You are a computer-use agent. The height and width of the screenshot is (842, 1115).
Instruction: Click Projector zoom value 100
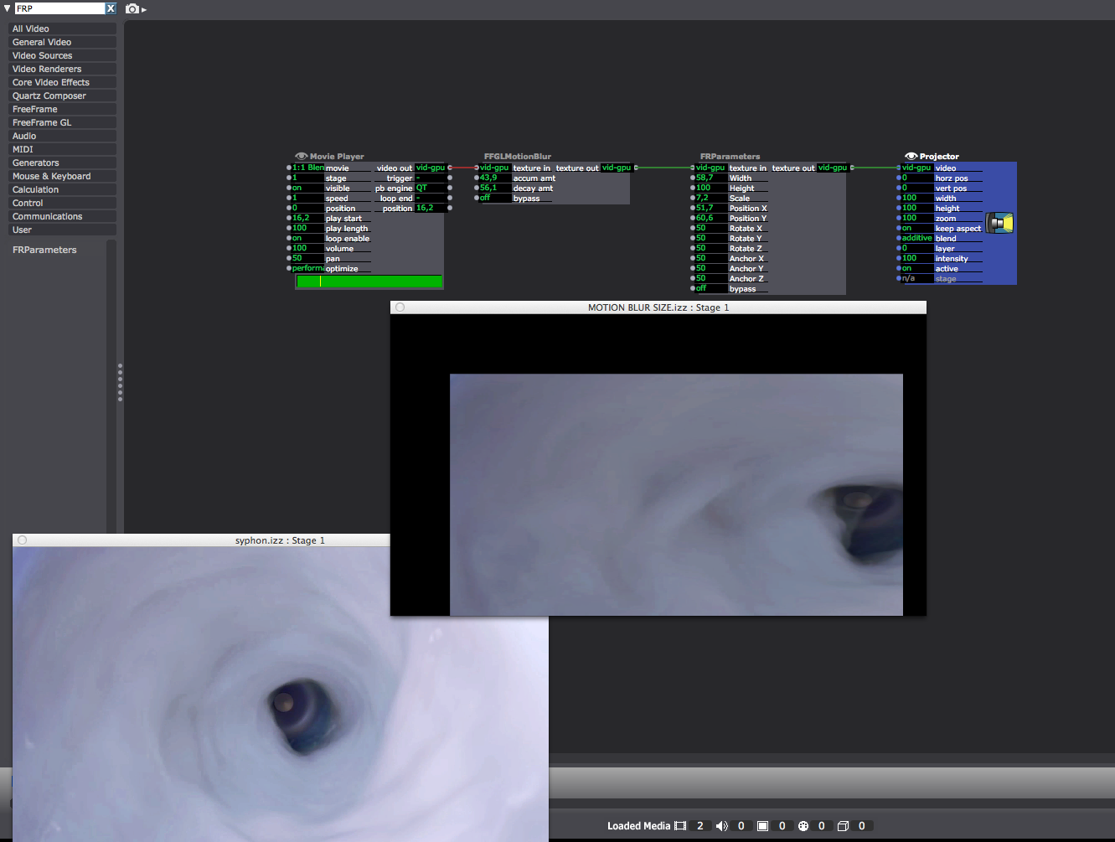916,218
